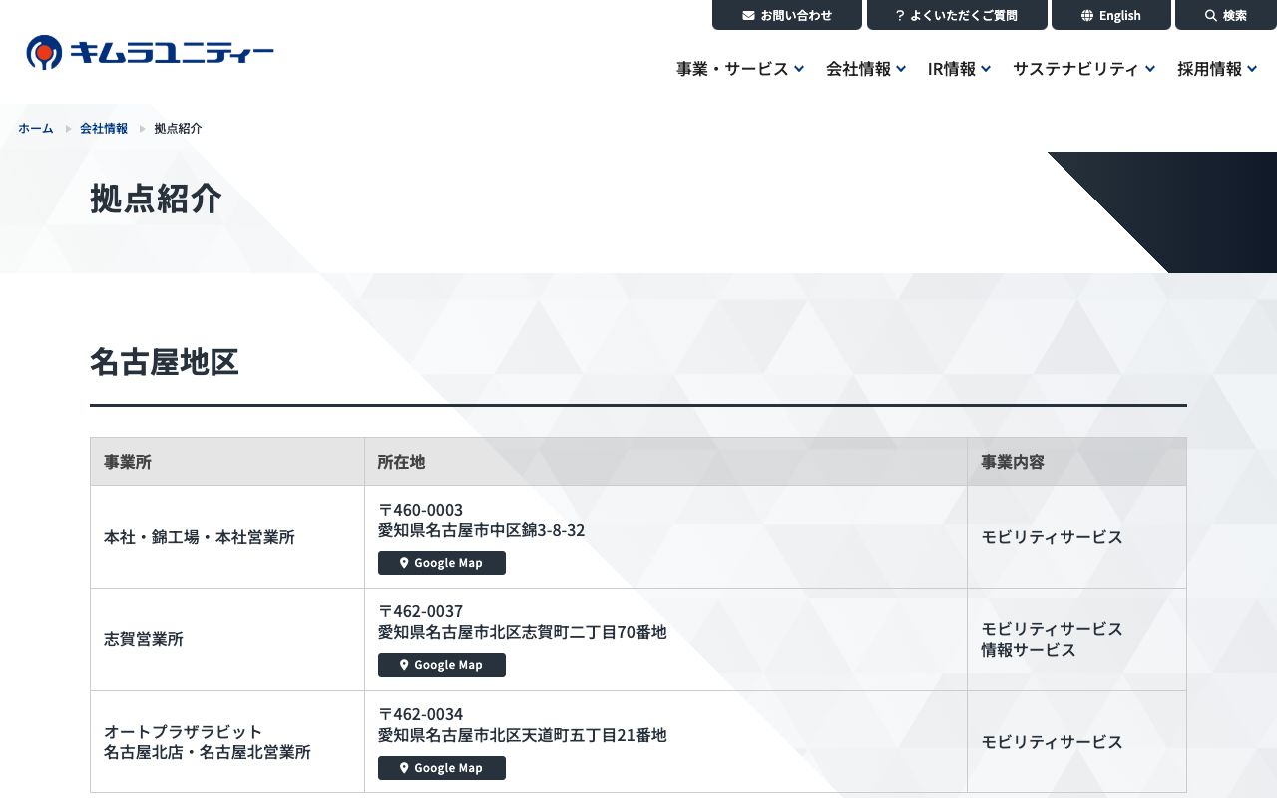Viewport: 1277px width, 798px height.
Task: Expand the 採用情報 dropdown chevron
Action: (1252, 69)
